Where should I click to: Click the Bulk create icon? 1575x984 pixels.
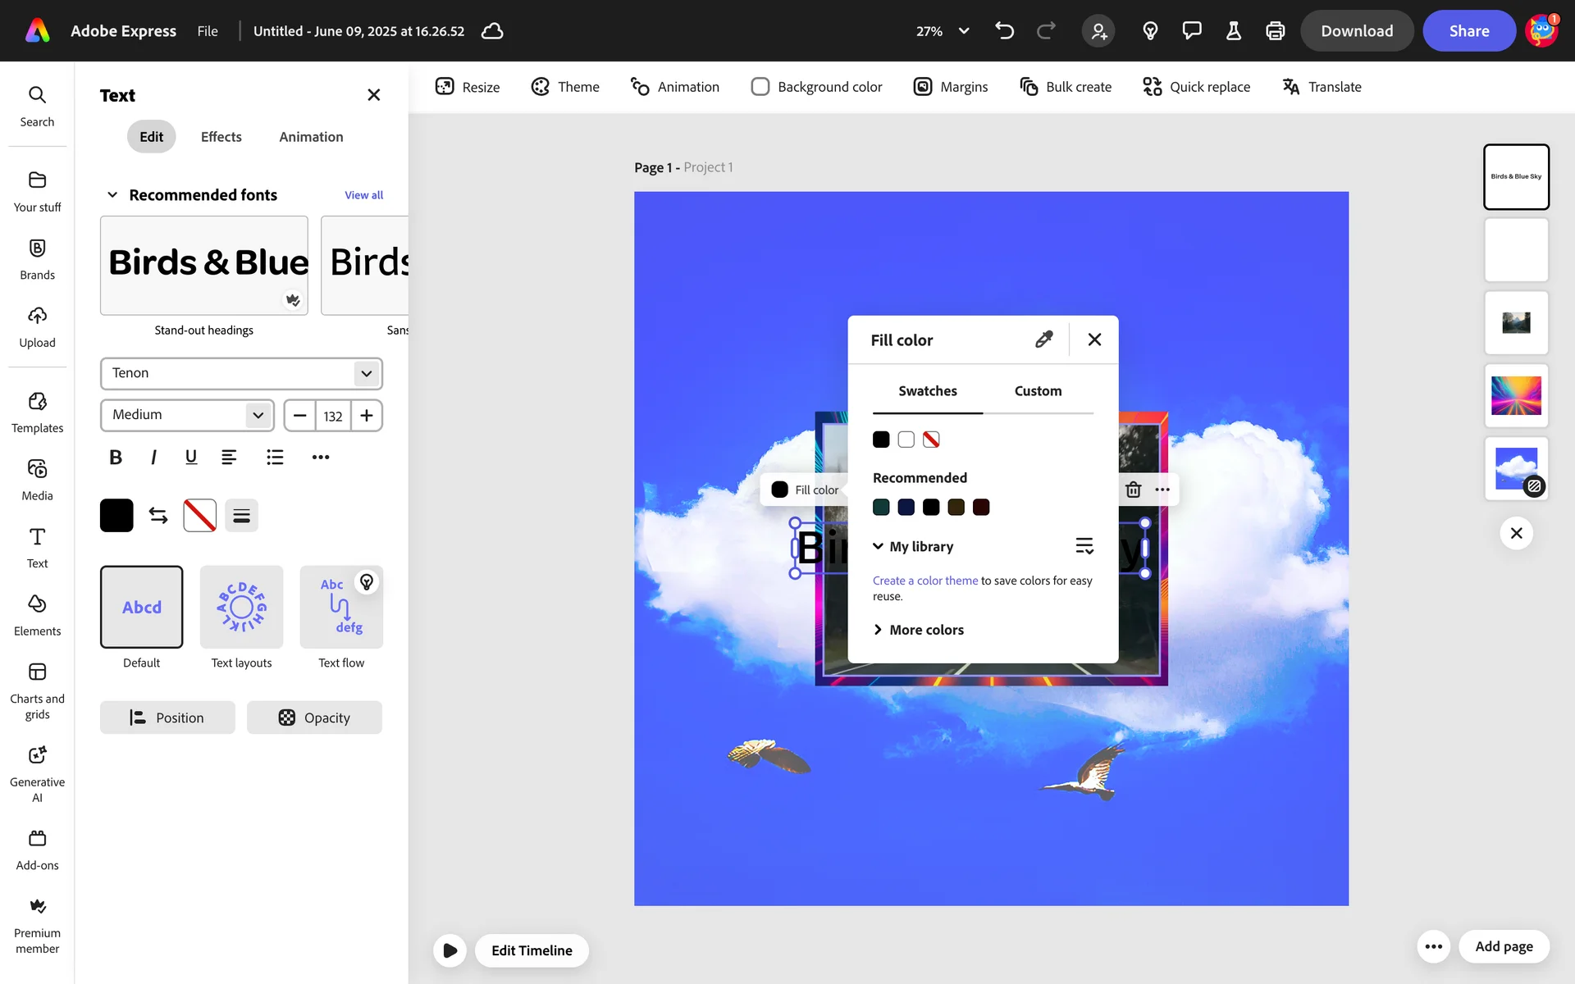[1029, 87]
